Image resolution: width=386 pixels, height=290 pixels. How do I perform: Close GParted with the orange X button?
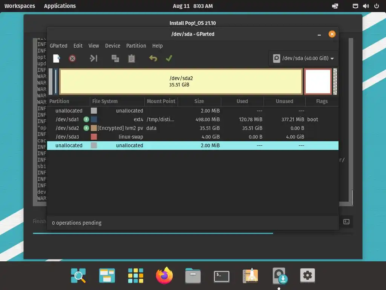coord(332,34)
